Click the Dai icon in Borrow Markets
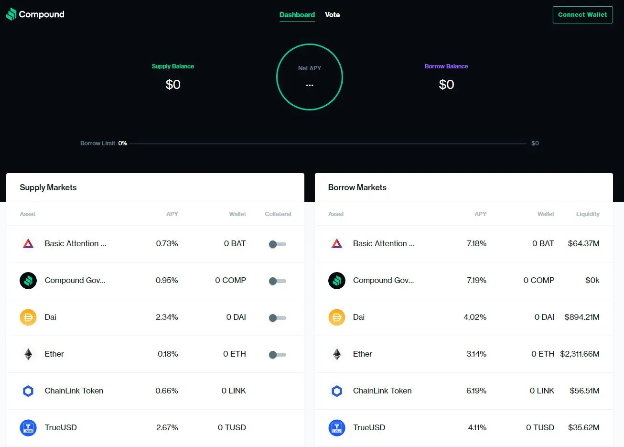This screenshot has height=447, width=624. [x=336, y=317]
